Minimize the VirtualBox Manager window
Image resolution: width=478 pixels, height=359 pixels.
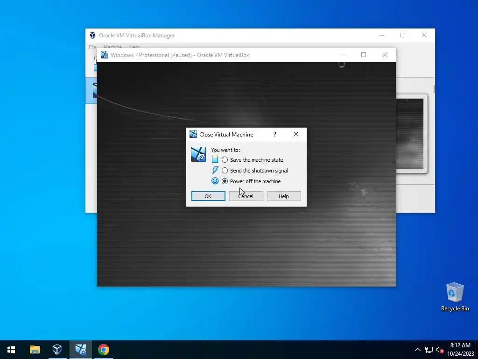pyautogui.click(x=382, y=36)
